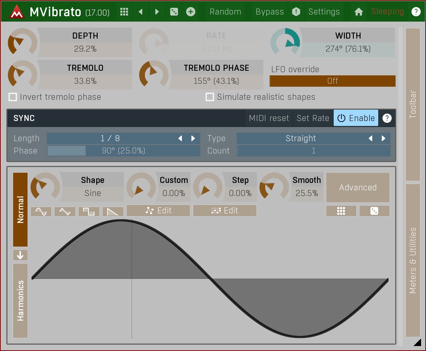The height and width of the screenshot is (351, 426).
Task: Select the triangle wave shape icon
Action: [x=65, y=212]
